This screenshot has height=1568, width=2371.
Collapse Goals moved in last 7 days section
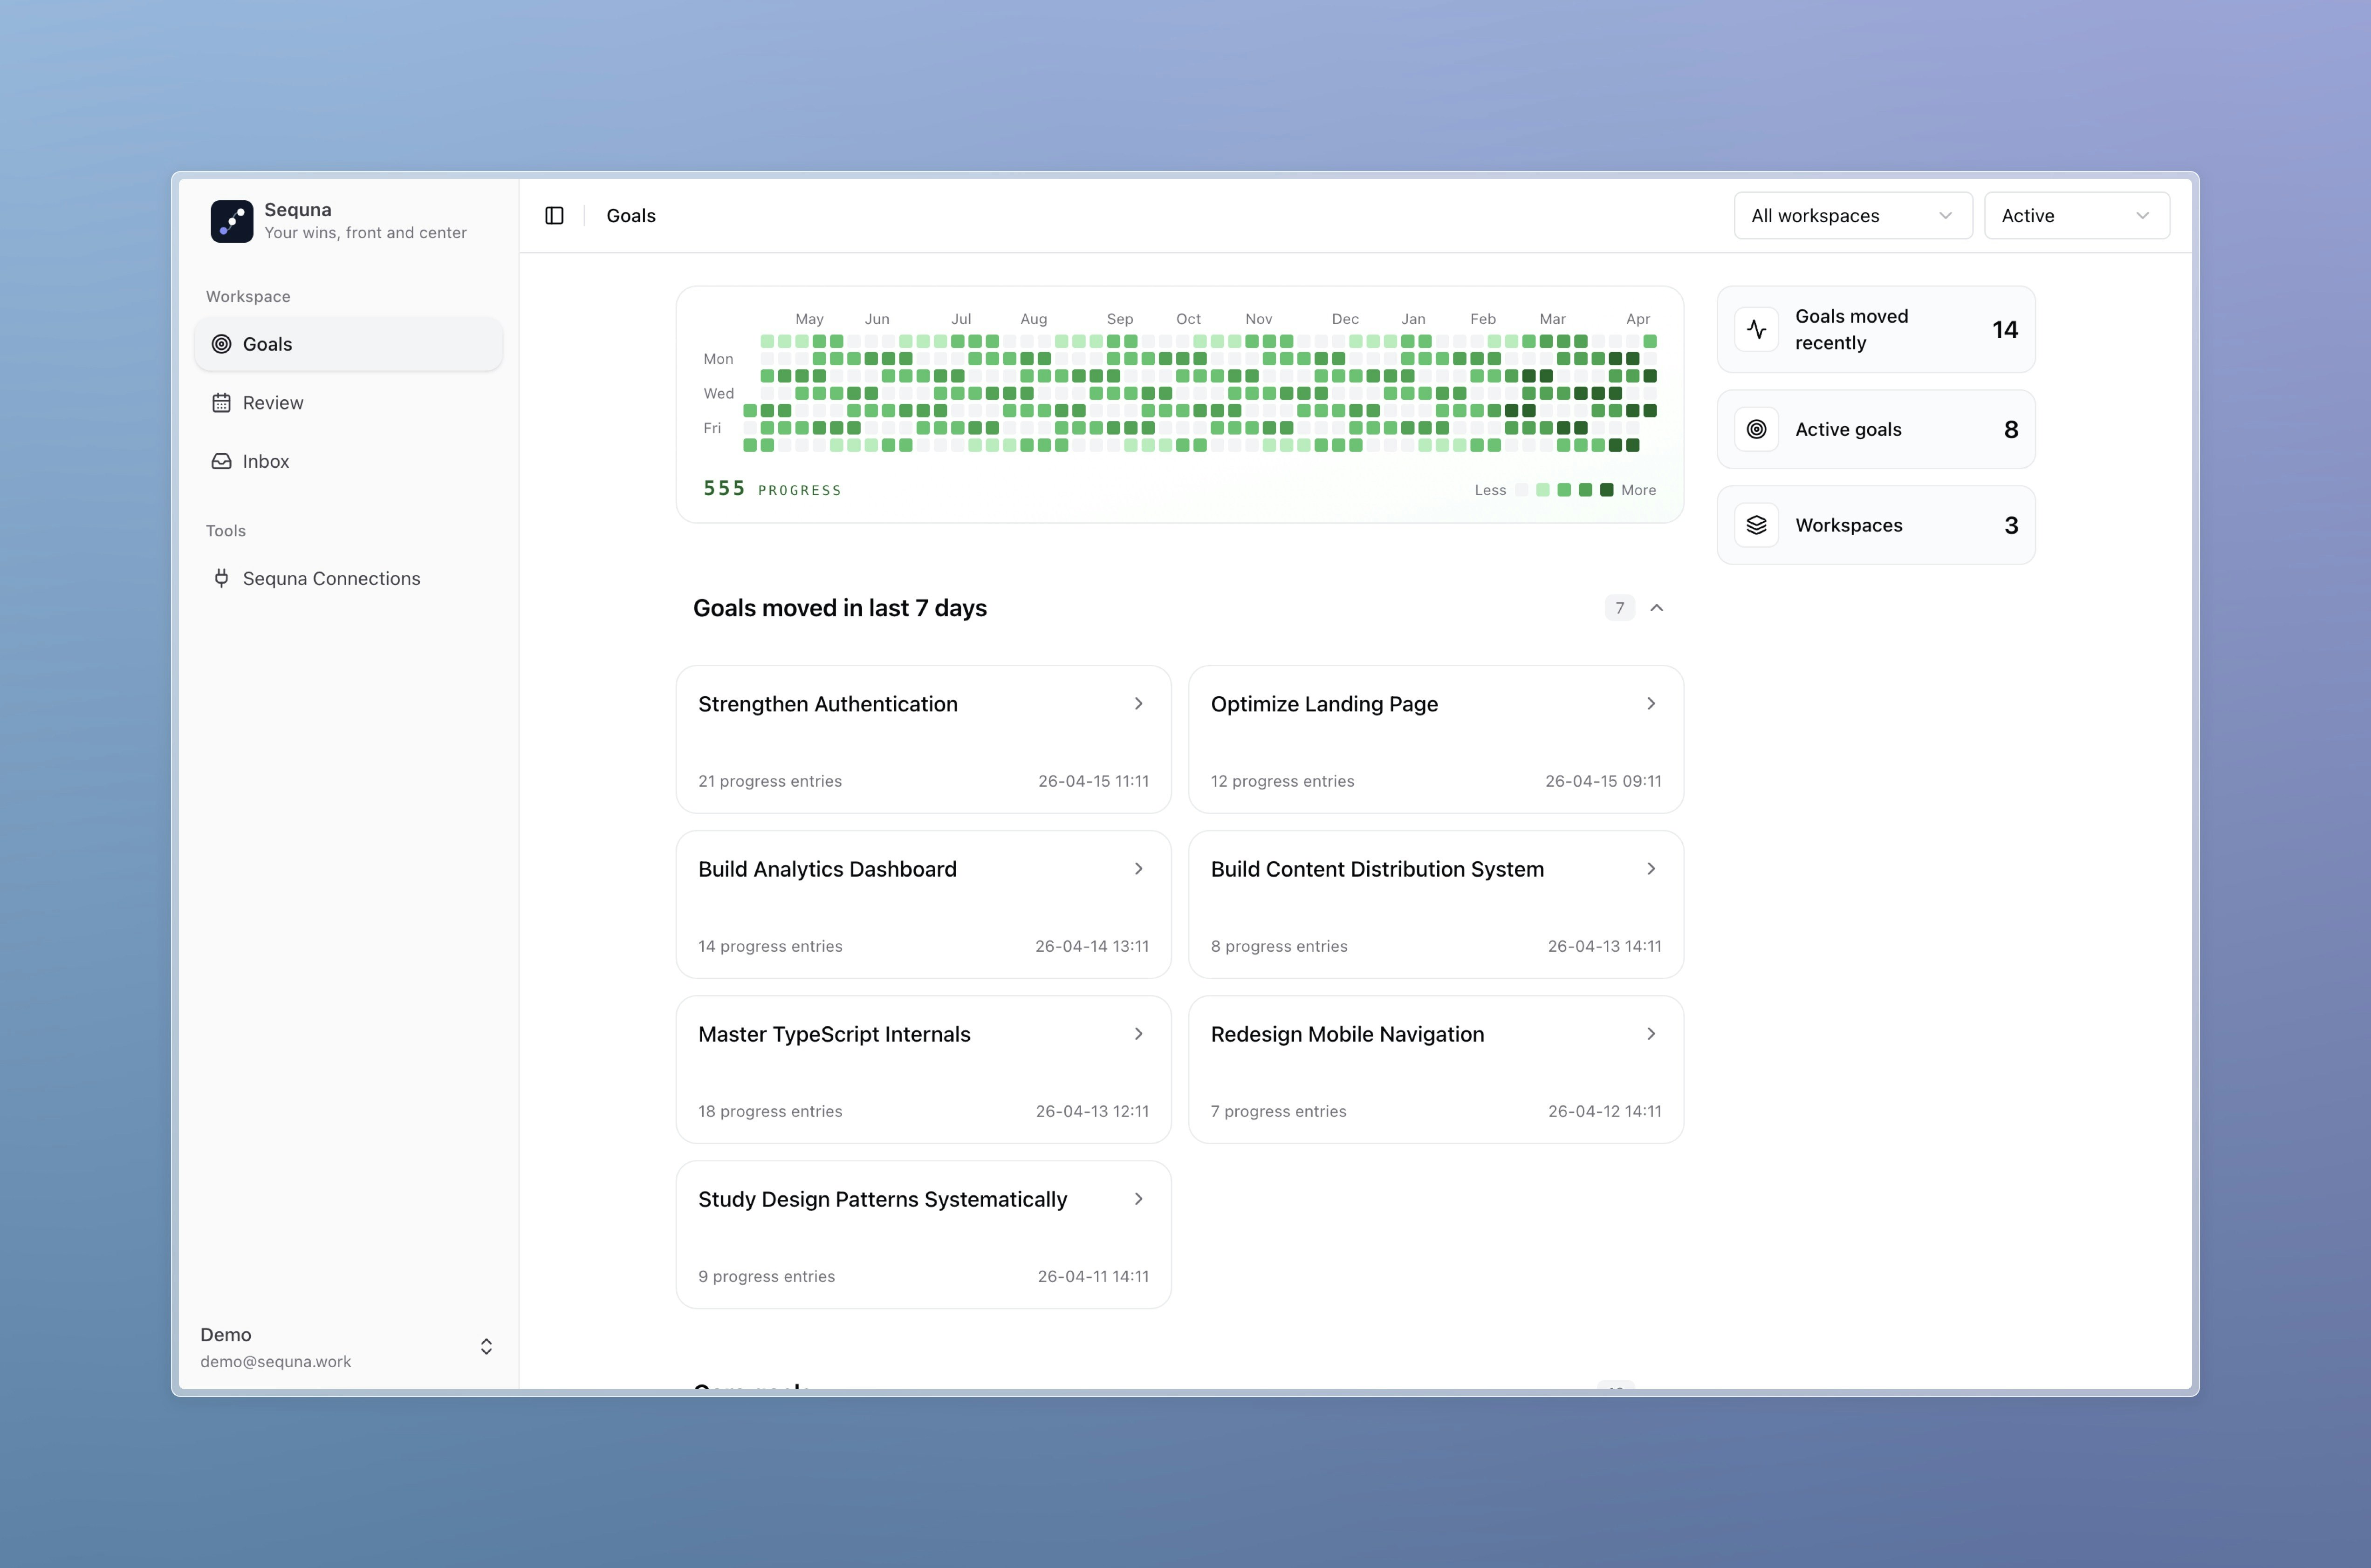tap(1657, 608)
